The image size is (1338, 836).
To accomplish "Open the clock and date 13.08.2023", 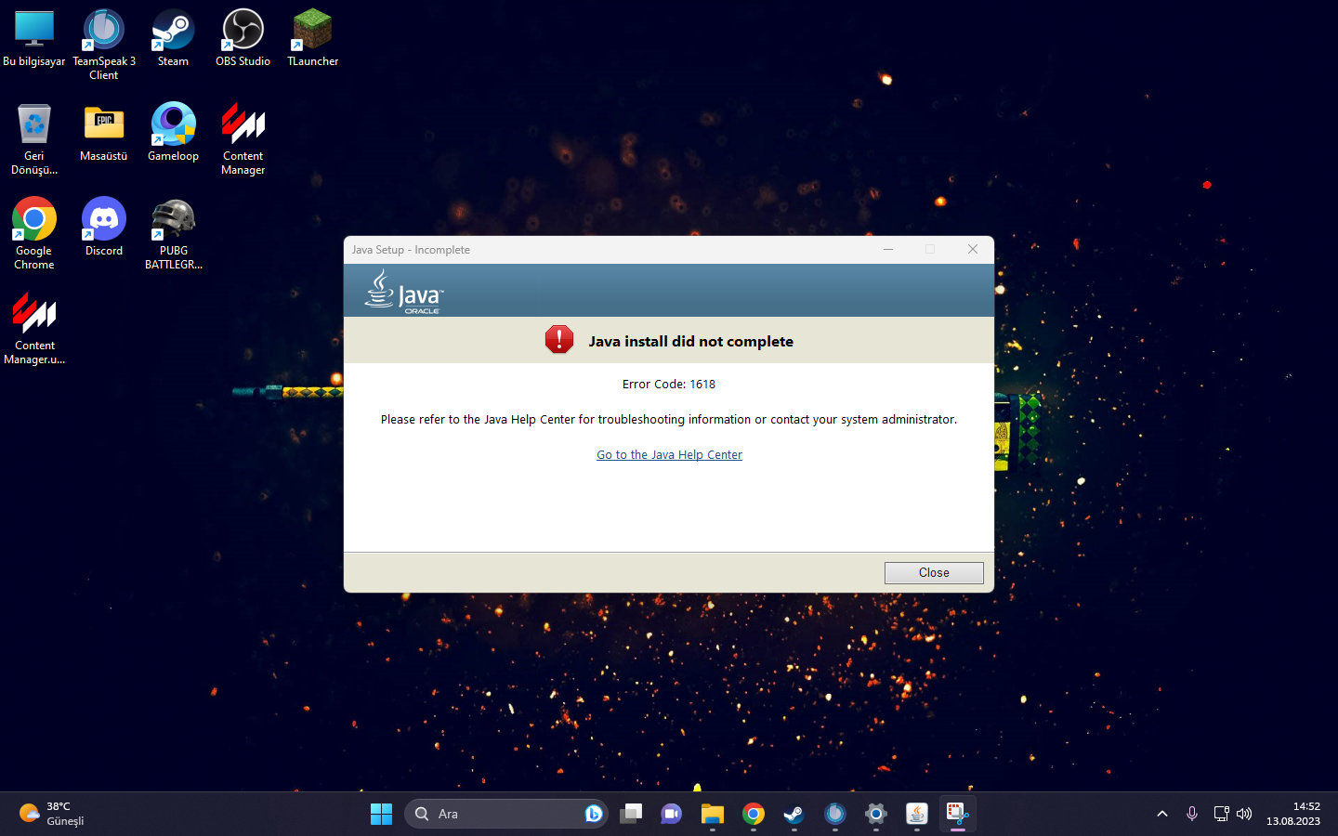I will pos(1293,814).
